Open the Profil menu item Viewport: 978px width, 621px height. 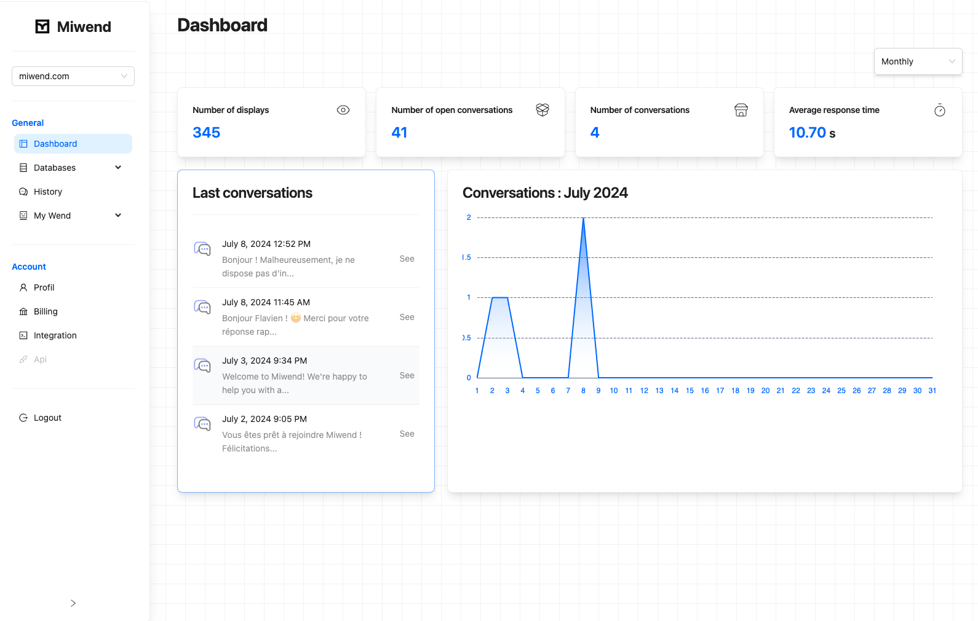(x=73, y=287)
